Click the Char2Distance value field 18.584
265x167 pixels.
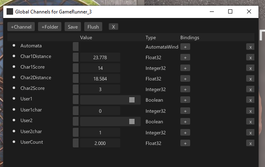[x=100, y=79]
